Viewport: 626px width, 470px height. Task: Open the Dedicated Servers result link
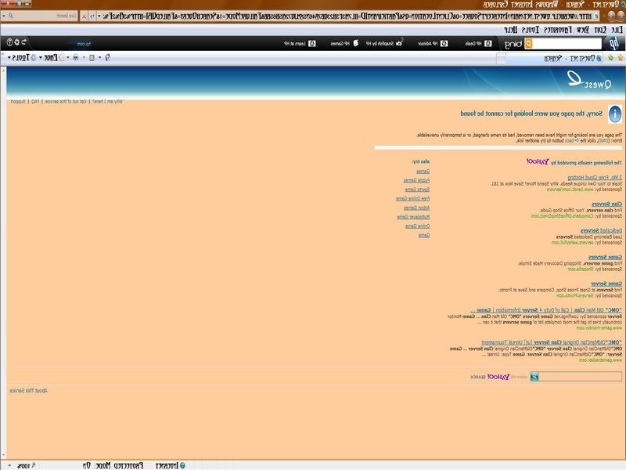601,230
